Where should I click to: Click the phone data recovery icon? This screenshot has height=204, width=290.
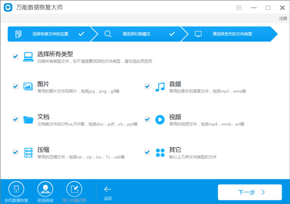click(16, 189)
